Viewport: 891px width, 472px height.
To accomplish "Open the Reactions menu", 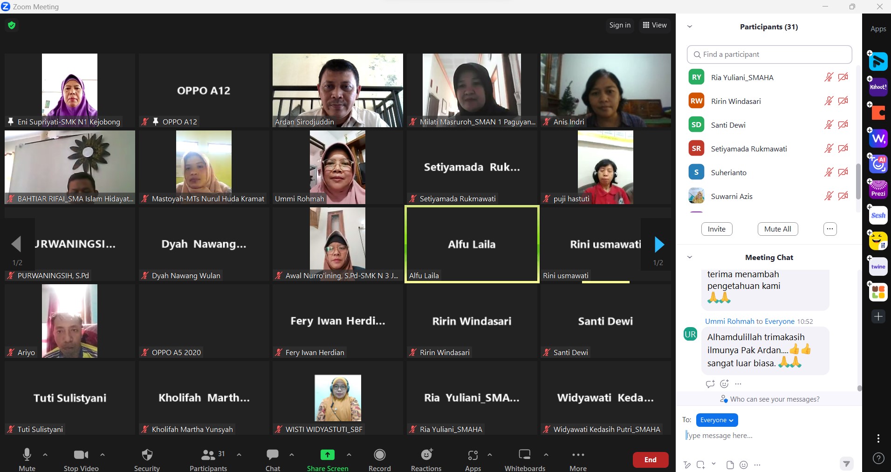I will (426, 459).
